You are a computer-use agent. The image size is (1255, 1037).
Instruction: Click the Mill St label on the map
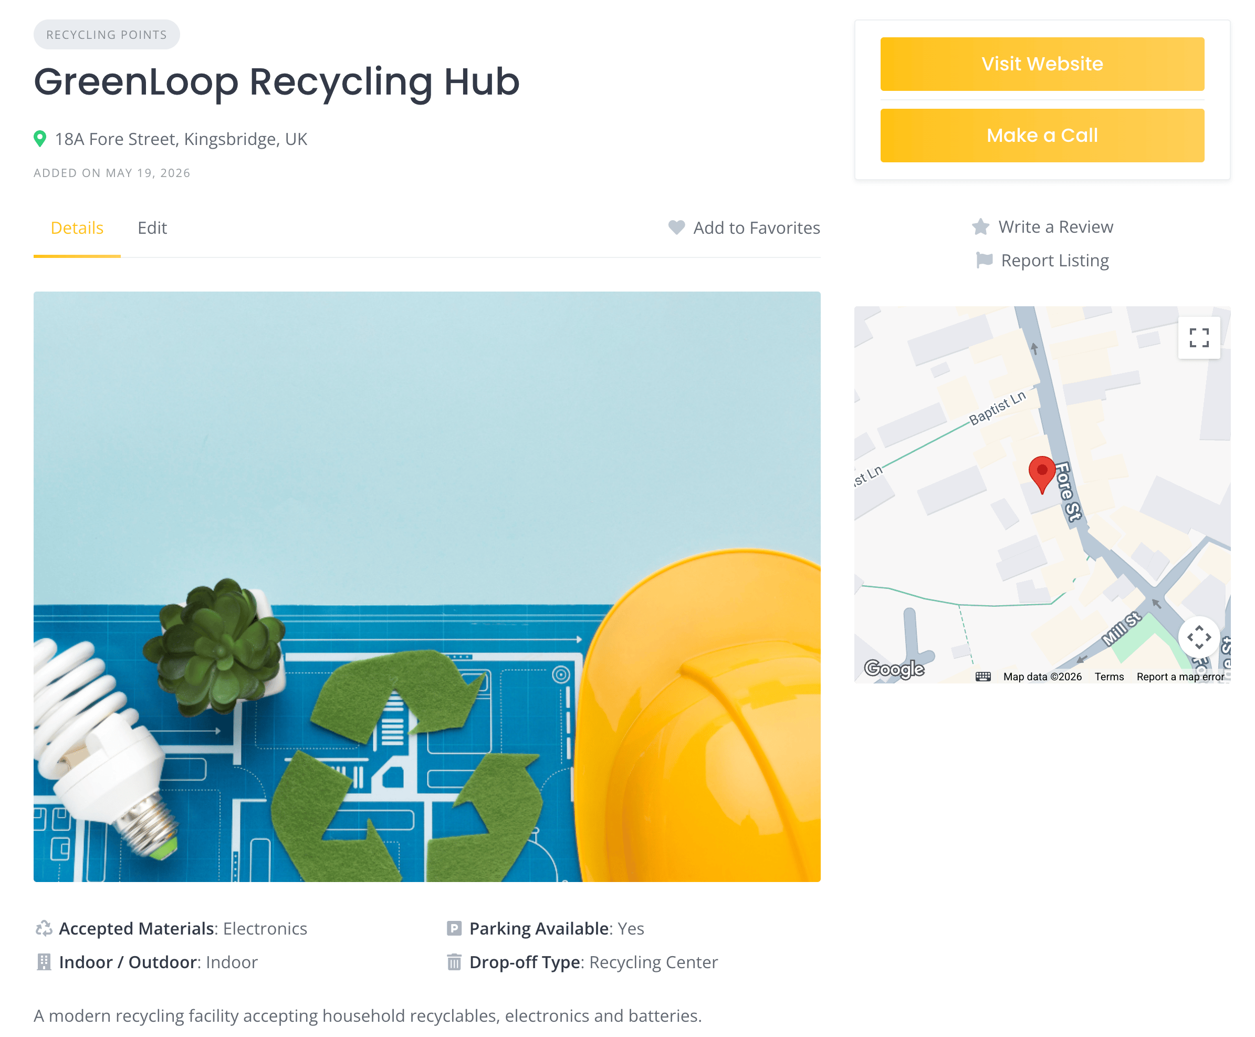coord(1121,628)
